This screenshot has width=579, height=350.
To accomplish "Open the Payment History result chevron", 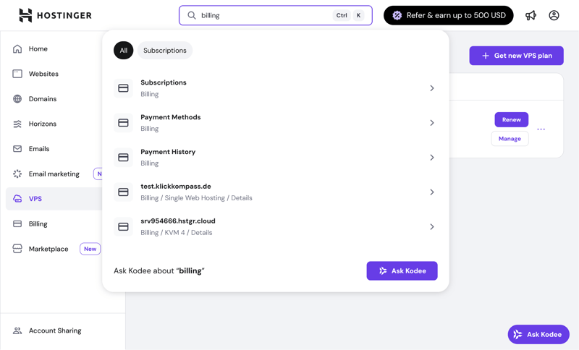I will click(x=432, y=158).
